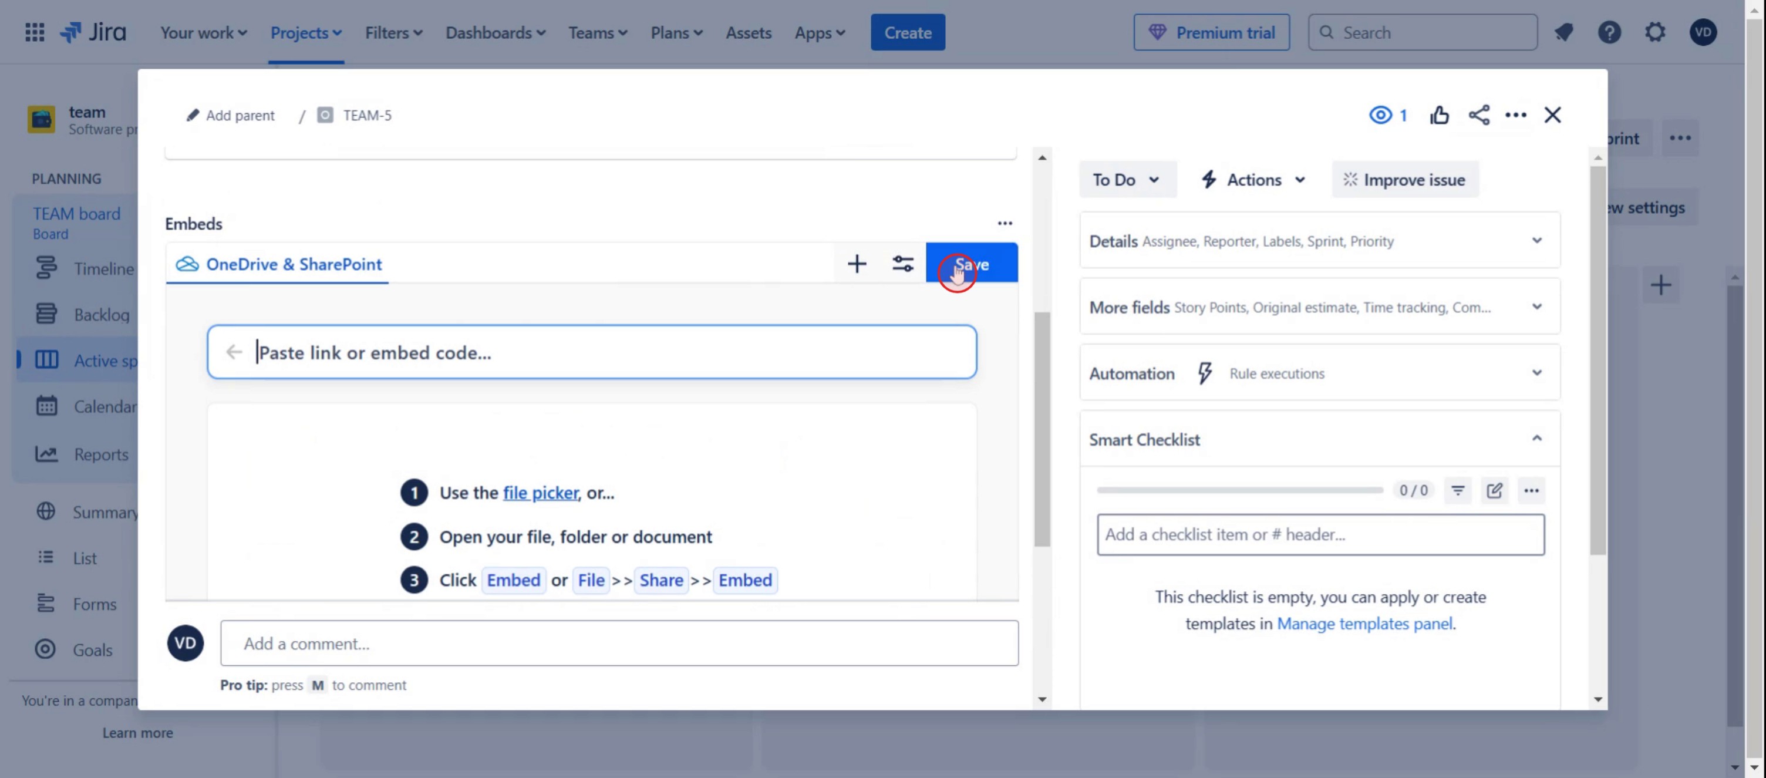Open the Actions dropdown

point(1253,180)
